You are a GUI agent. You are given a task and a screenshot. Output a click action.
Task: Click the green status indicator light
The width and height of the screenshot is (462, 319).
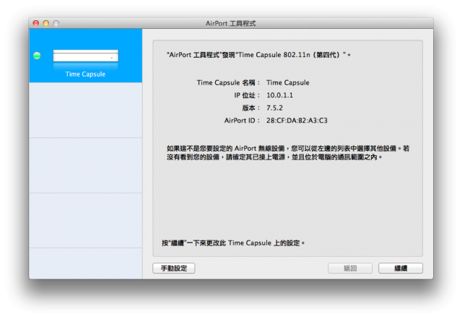click(37, 56)
